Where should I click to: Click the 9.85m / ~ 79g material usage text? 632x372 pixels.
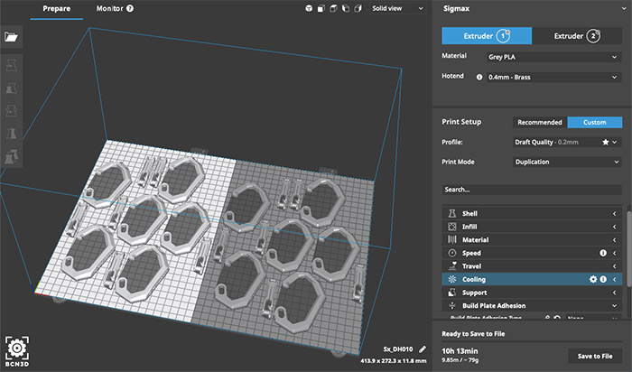[x=460, y=360]
